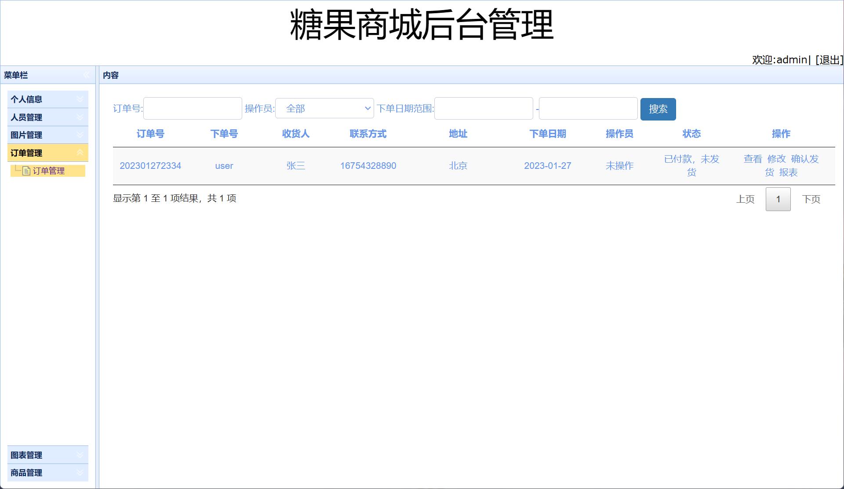844x489 pixels.
Task: Open the 订单管理 submenu entry
Action: (50, 171)
